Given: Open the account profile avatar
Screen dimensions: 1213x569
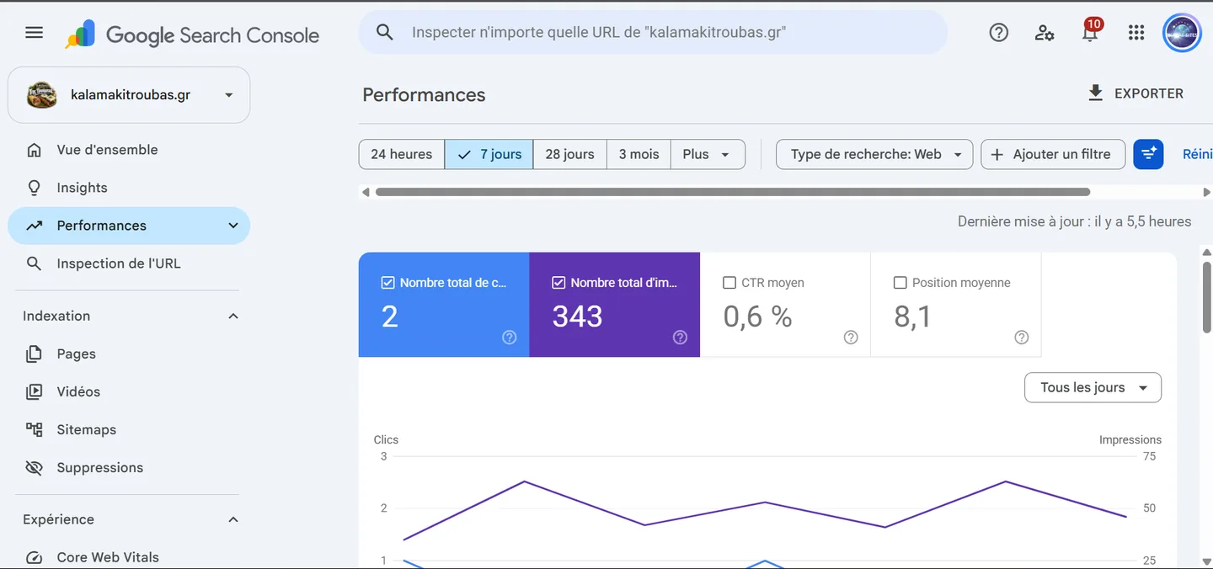Looking at the screenshot, I should coord(1182,34).
